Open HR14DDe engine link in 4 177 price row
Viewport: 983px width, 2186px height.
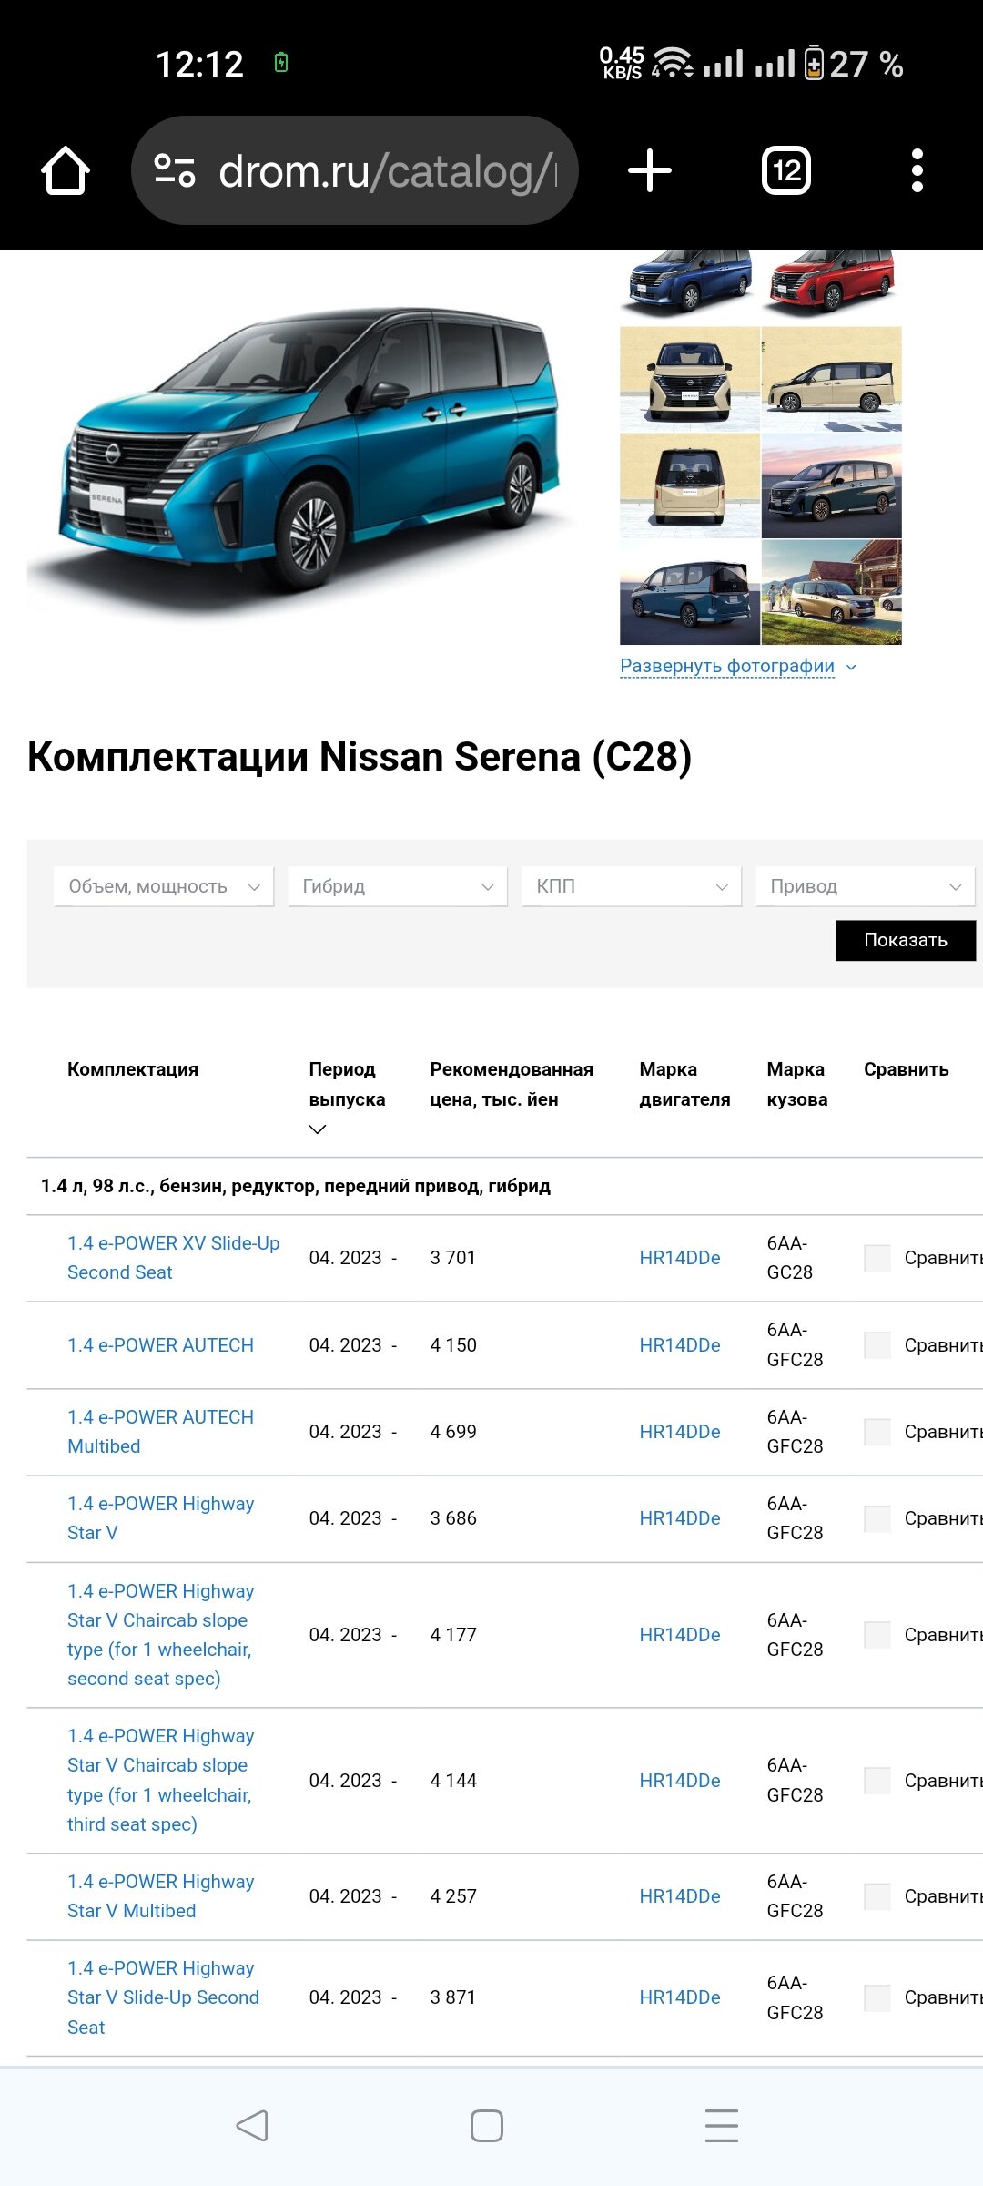[680, 1635]
